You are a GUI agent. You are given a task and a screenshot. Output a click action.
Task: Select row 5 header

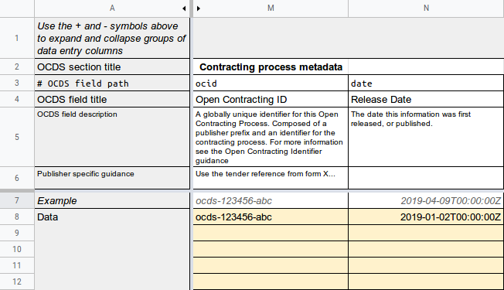(17, 137)
